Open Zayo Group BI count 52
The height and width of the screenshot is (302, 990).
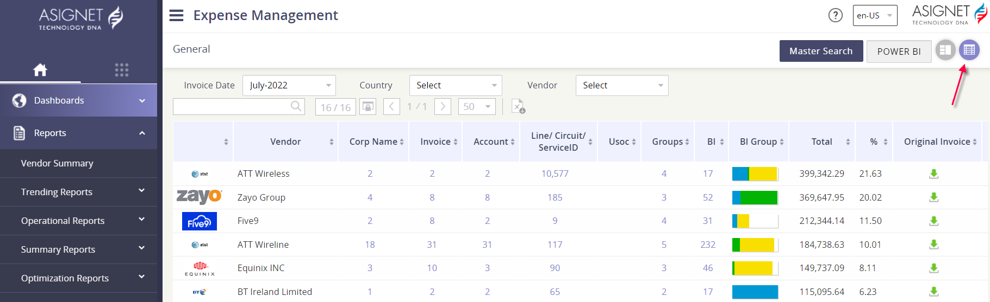pos(708,197)
